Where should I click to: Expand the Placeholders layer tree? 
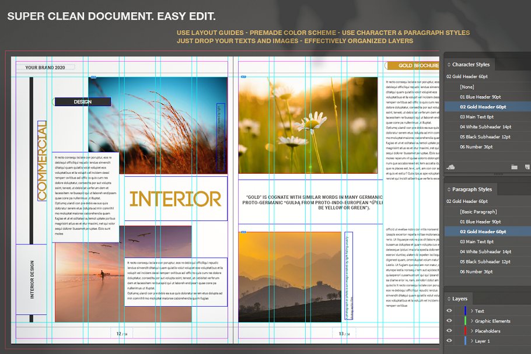(x=471, y=331)
